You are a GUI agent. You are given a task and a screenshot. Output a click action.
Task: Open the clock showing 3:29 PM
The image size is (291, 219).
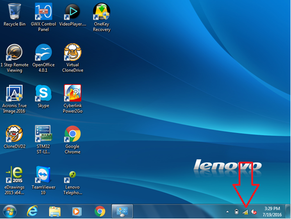point(272,211)
